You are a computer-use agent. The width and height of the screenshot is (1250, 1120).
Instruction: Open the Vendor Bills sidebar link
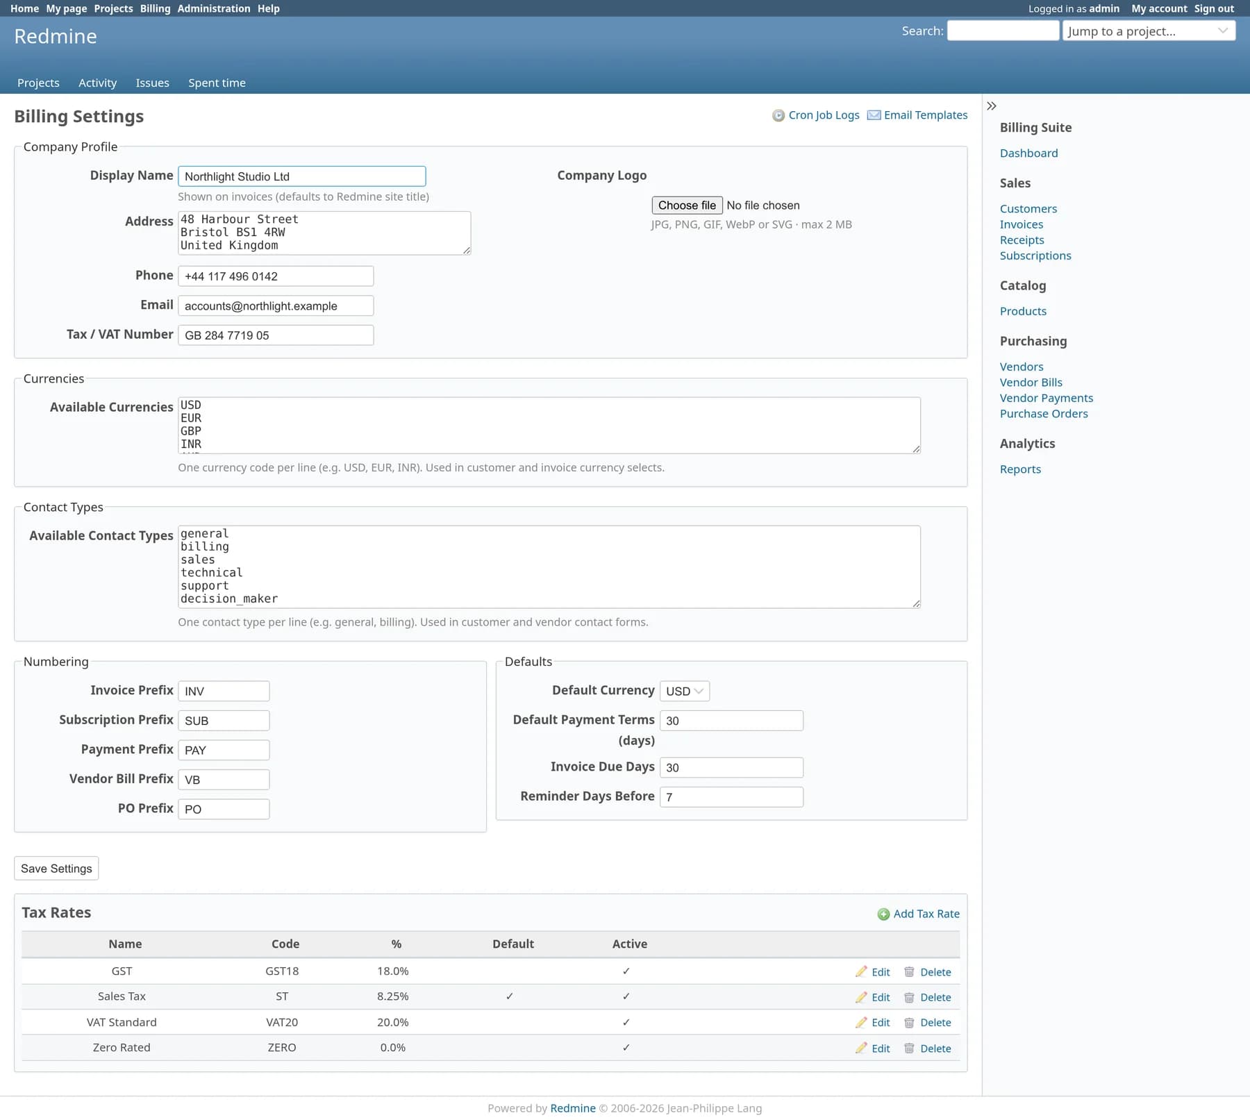(1031, 383)
